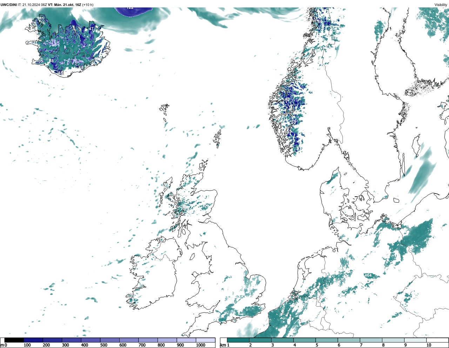
Task: Click the 6–7 km legend color block
Action: tap(349, 340)
